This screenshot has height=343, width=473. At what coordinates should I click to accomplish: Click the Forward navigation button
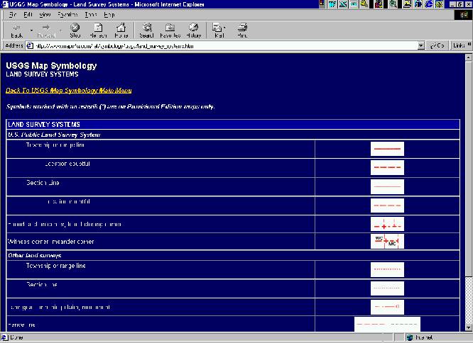46,30
